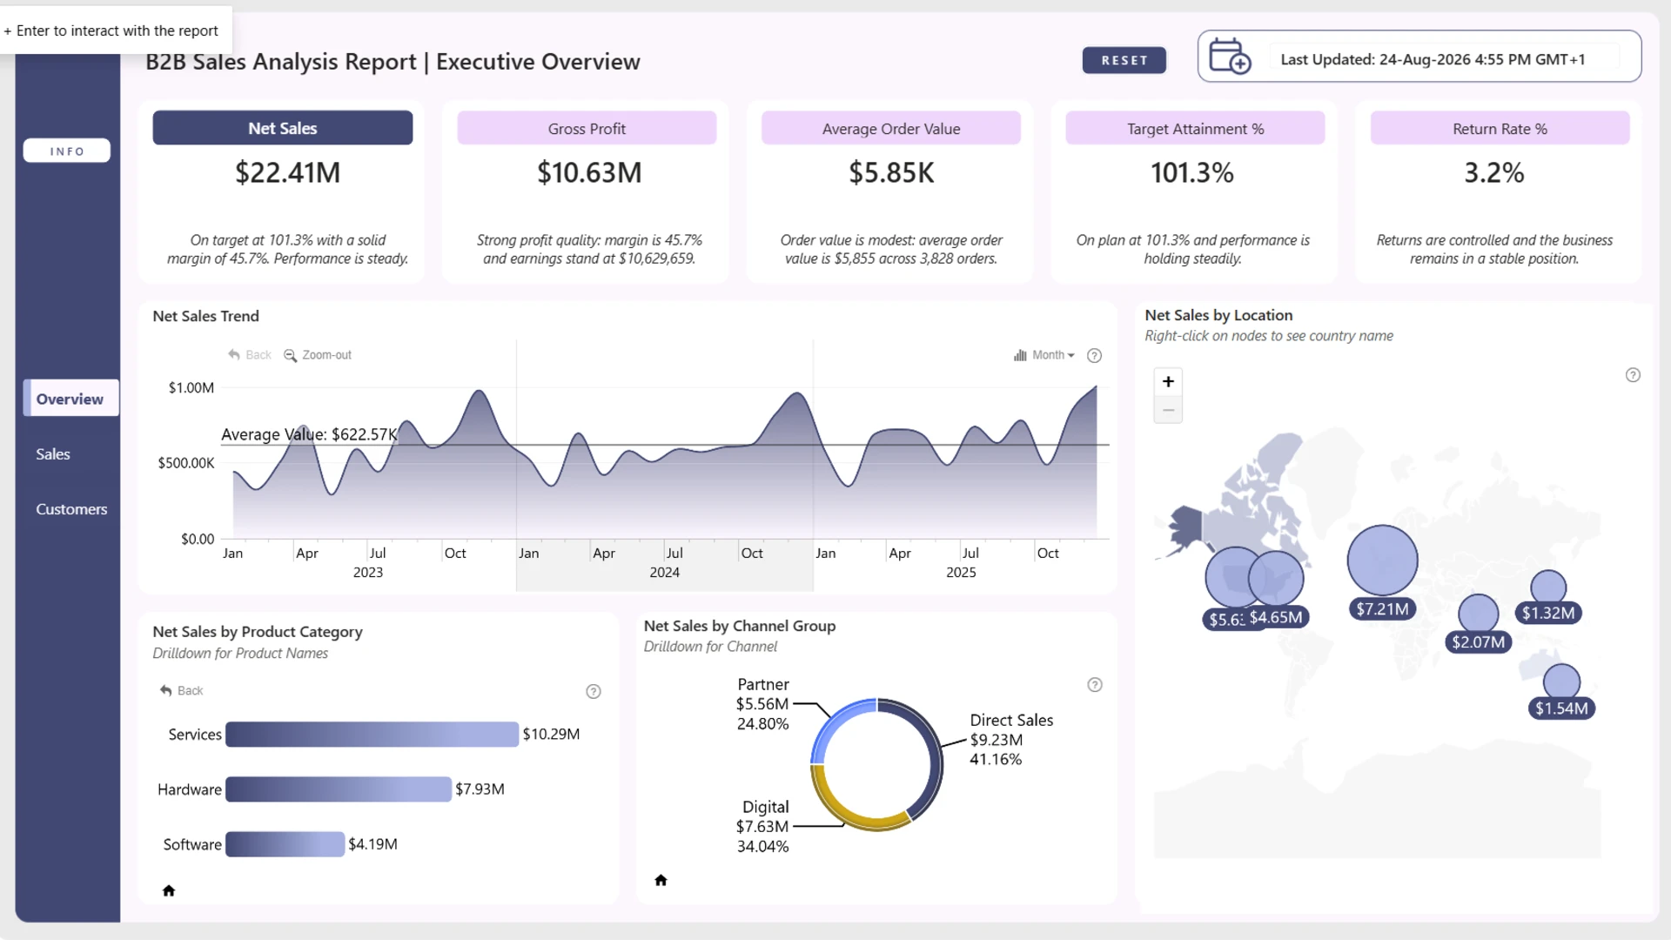This screenshot has height=940, width=1671.
Task: Click the Net Sales by Channel Group heading
Action: 740,626
